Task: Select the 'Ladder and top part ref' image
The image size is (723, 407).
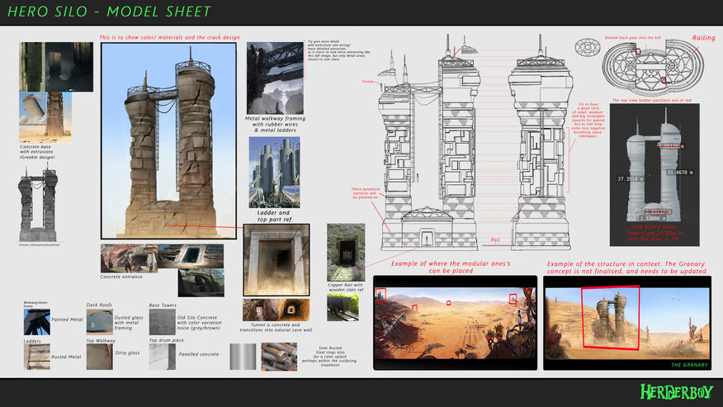Action: click(x=274, y=172)
